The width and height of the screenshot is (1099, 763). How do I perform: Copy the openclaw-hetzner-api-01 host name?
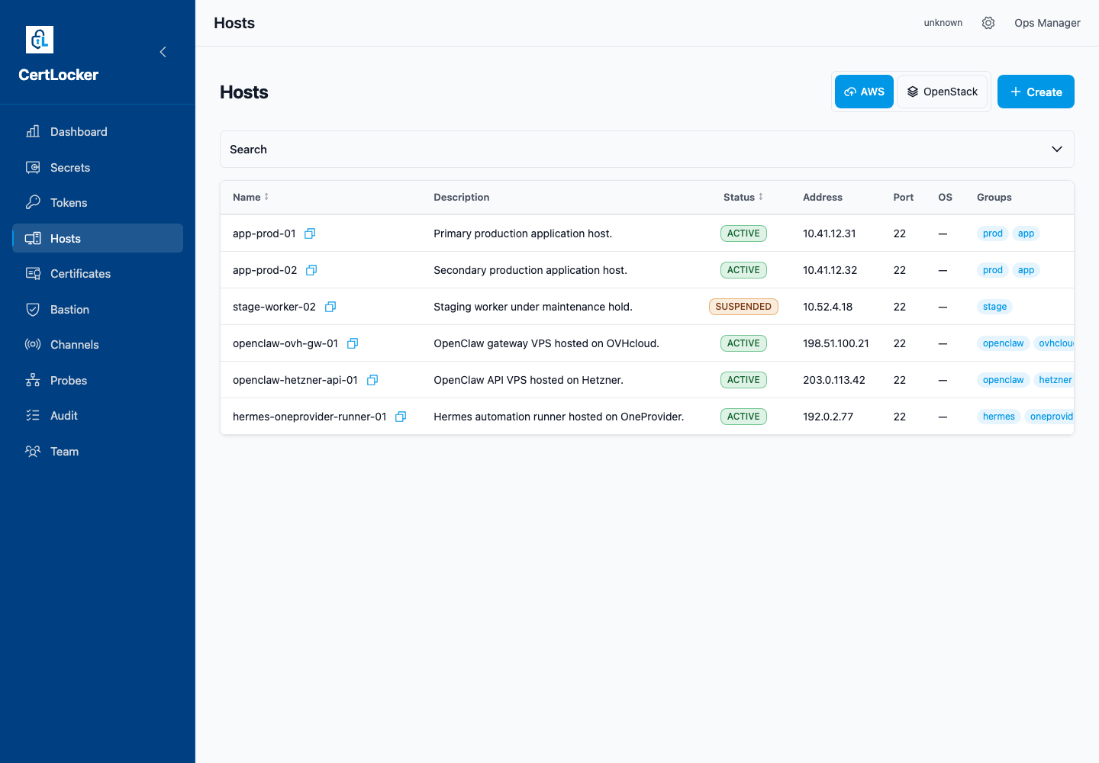coord(372,380)
